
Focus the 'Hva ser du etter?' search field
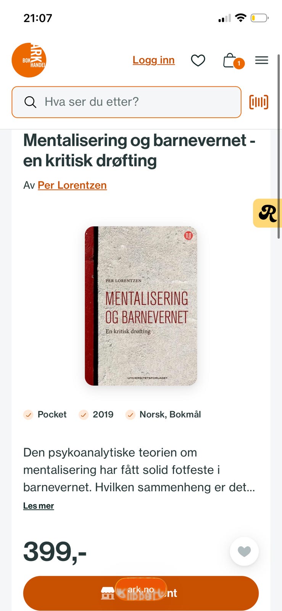pyautogui.click(x=127, y=102)
